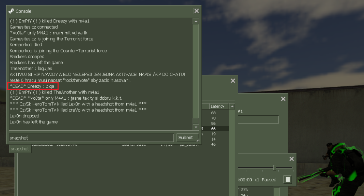This screenshot has width=364, height=196.
Task: Click the 'rockthevote' message line
Action: click(x=70, y=80)
